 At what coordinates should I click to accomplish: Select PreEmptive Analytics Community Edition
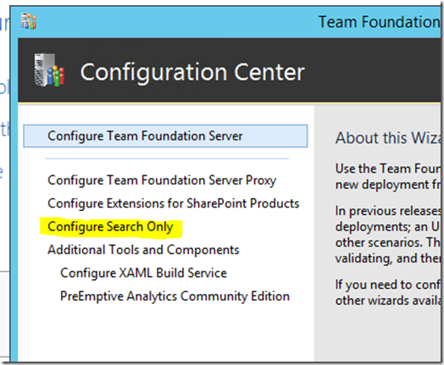tap(175, 296)
